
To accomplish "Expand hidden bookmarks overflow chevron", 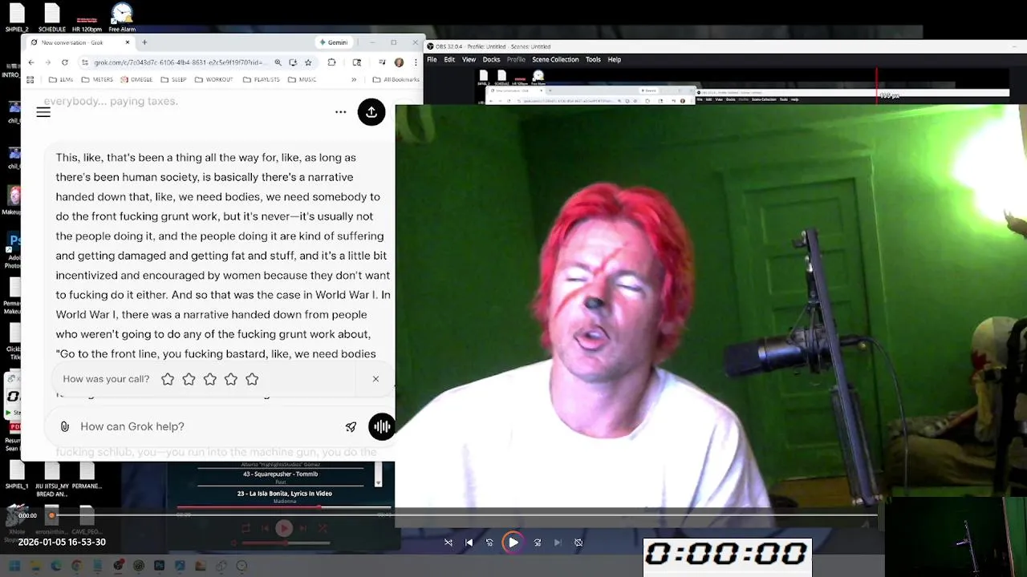I will click(x=354, y=80).
